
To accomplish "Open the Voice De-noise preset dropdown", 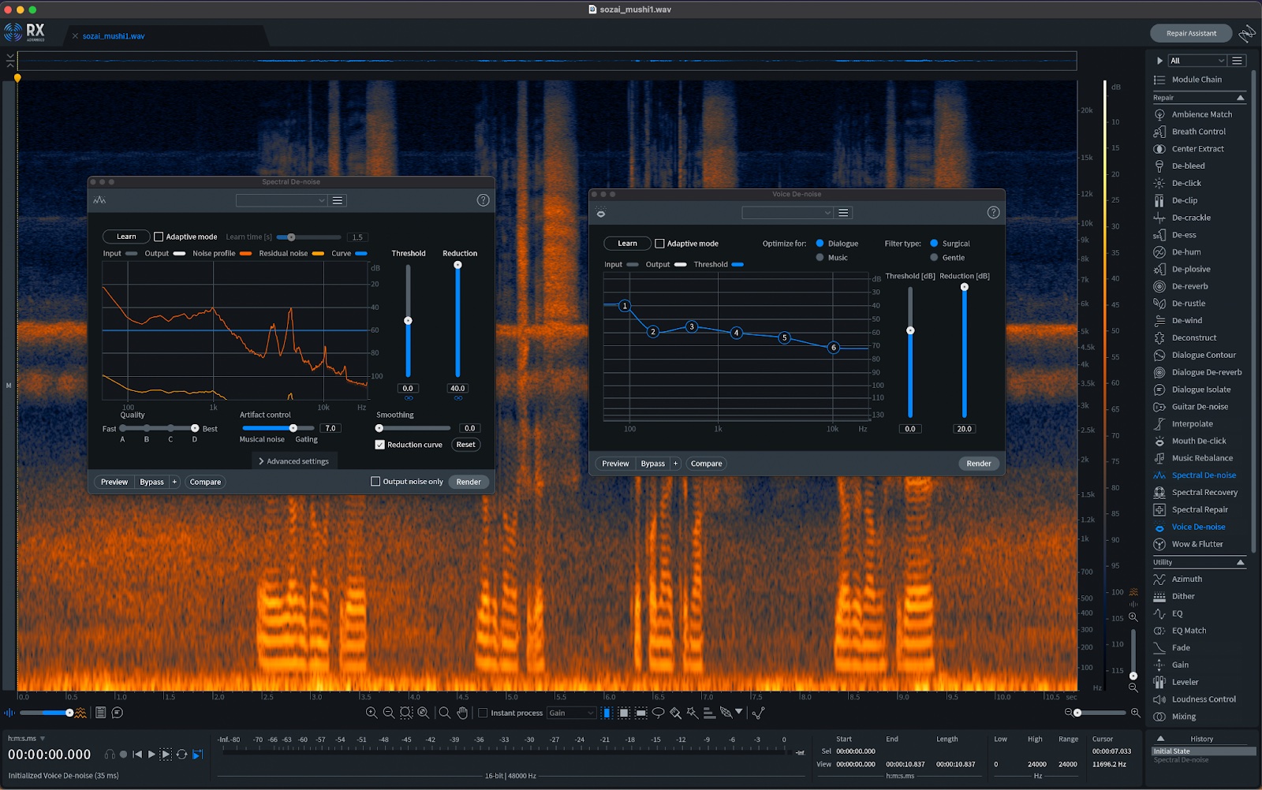I will 787,213.
